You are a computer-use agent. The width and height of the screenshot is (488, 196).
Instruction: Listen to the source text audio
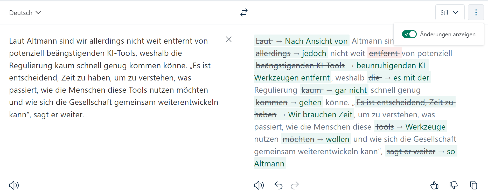[x=14, y=185]
